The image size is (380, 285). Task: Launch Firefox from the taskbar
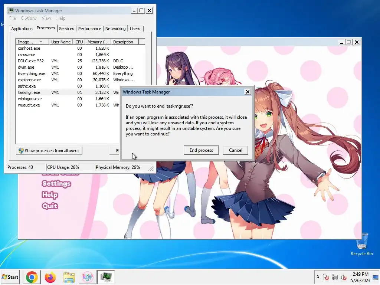[50, 277]
